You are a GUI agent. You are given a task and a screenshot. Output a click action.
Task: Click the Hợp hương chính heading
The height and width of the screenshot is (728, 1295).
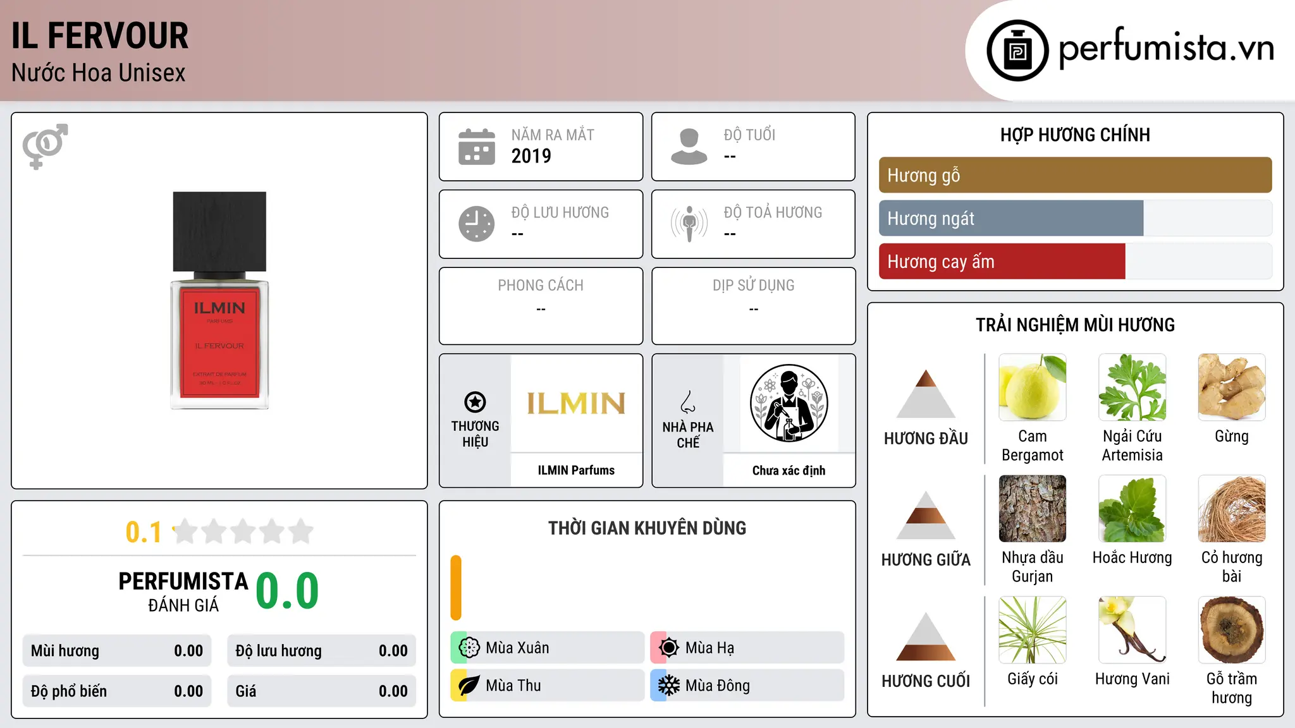tap(1075, 135)
